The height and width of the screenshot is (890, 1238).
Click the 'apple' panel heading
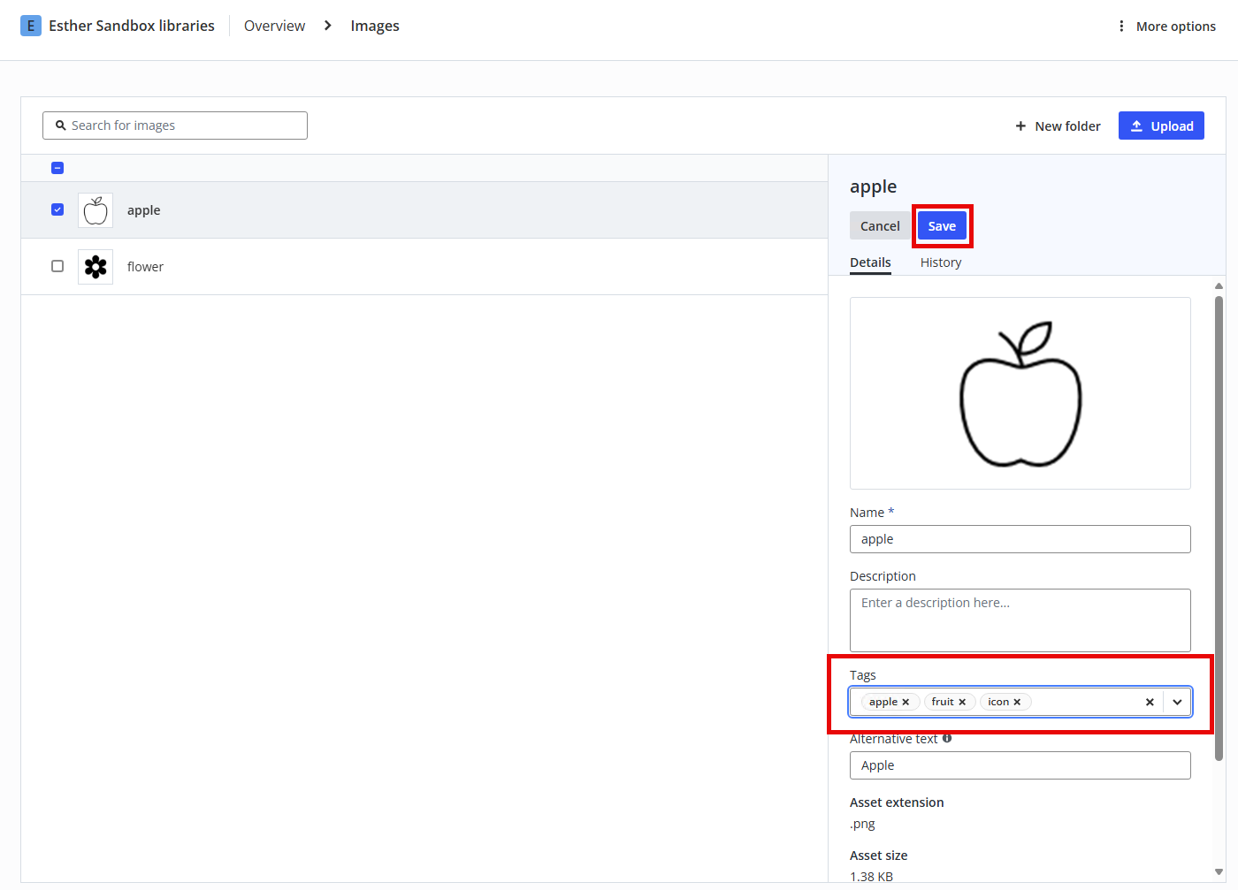click(873, 186)
